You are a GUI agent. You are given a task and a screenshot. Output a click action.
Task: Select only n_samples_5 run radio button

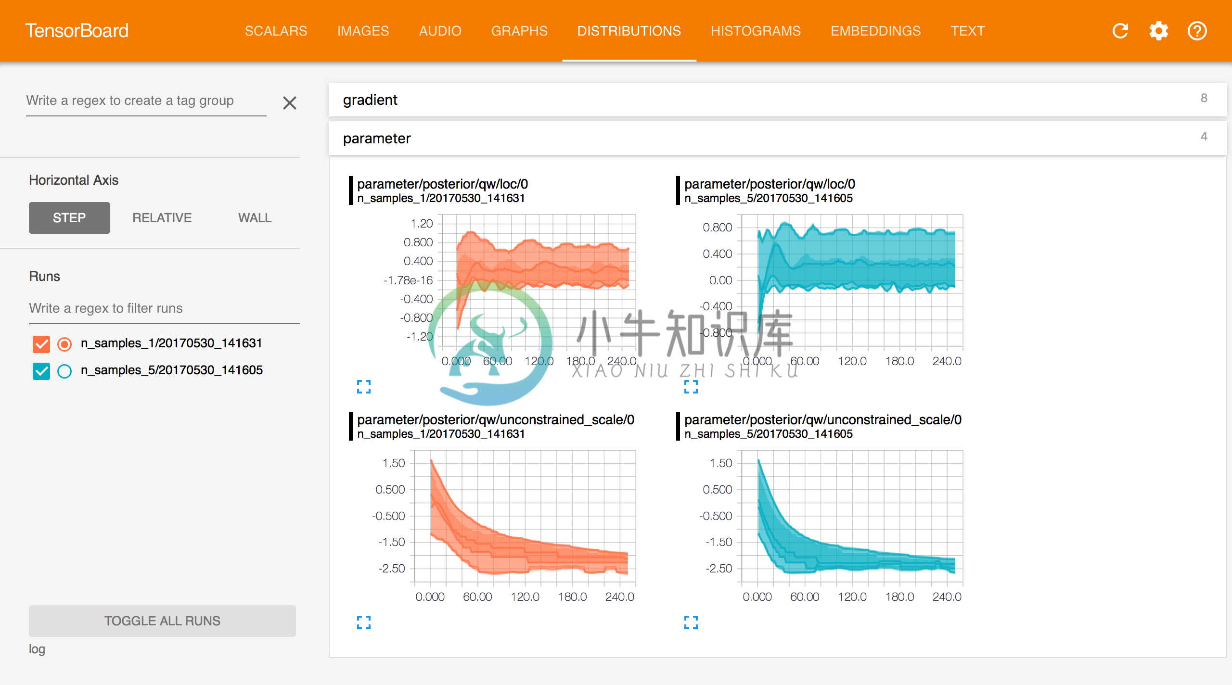(x=64, y=371)
